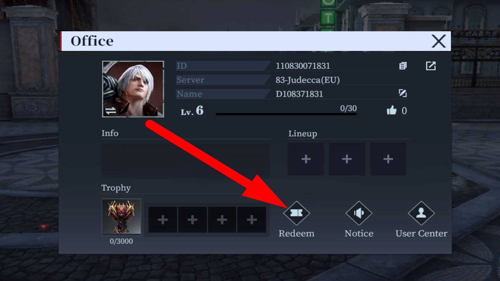The height and width of the screenshot is (281, 500).
Task: Close the Office window
Action: [x=439, y=41]
